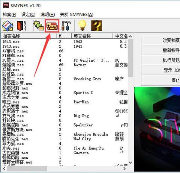This screenshot has height=173, width=180.
Task: Click English name Yie Ar Kung-Fu
Action: pos(88,149)
